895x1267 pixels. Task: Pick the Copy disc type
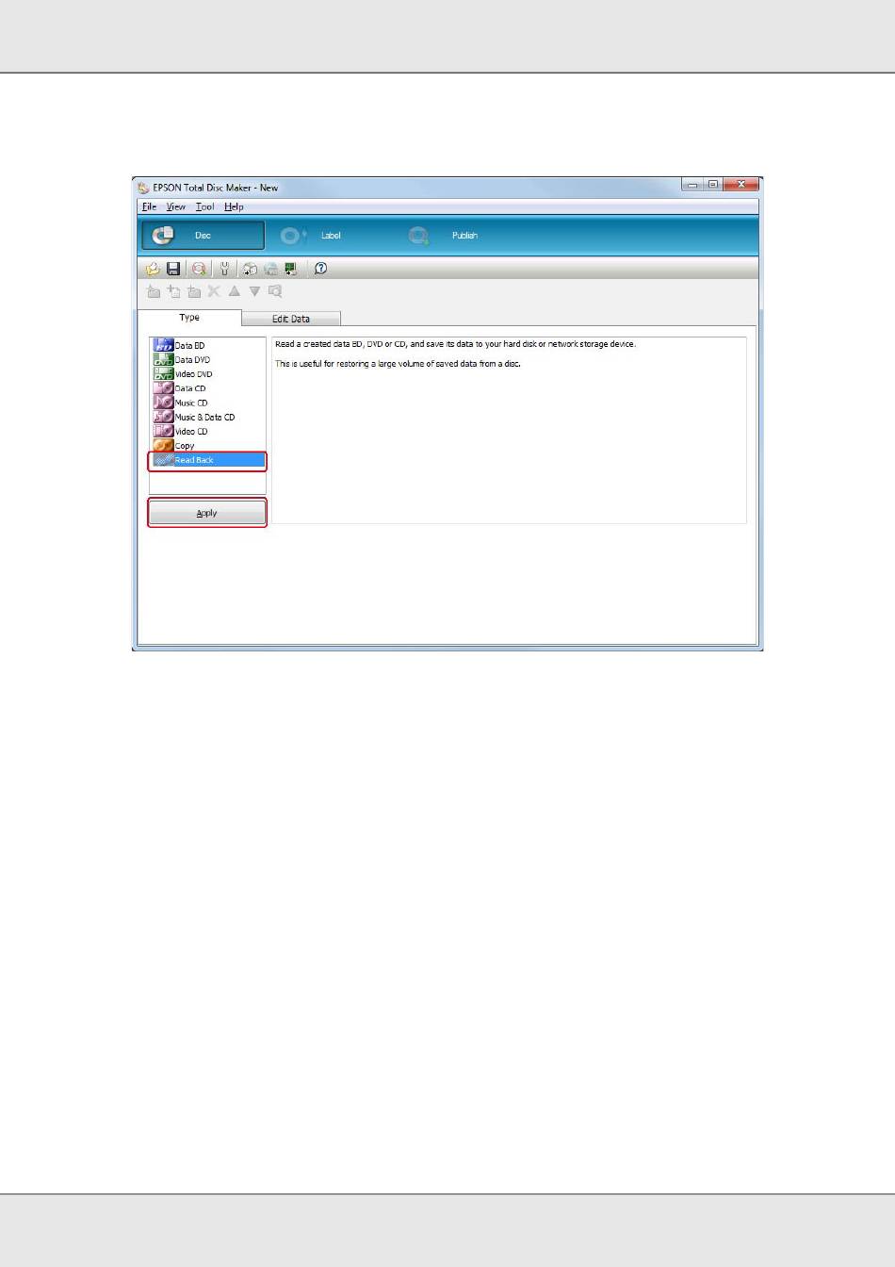point(185,446)
